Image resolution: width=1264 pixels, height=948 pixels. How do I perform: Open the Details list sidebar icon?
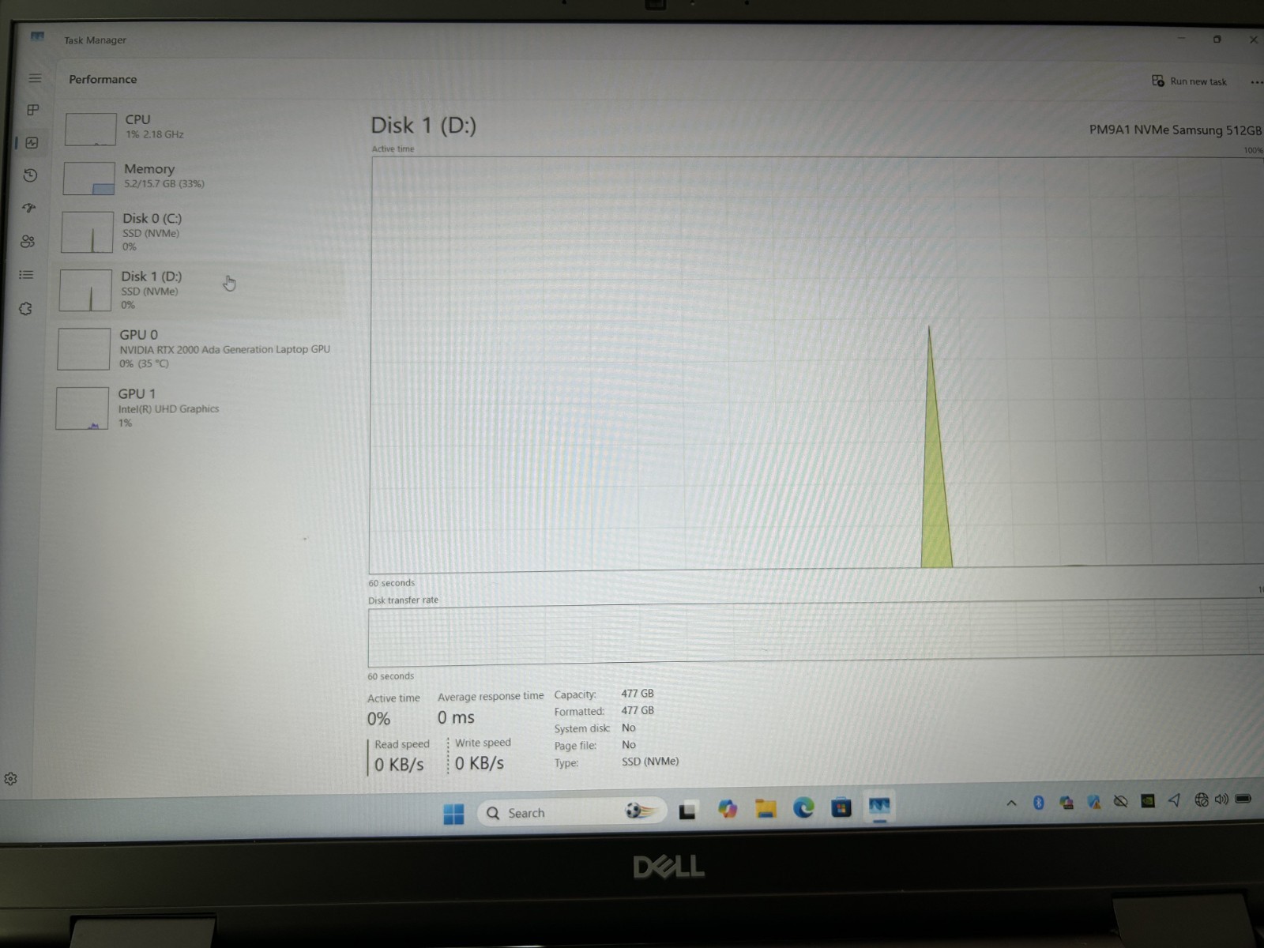click(26, 275)
